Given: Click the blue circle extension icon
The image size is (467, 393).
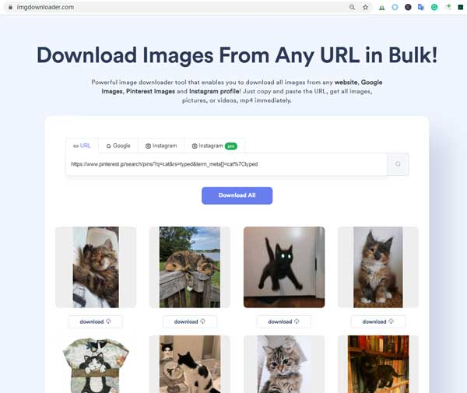Looking at the screenshot, I should click(x=395, y=7).
